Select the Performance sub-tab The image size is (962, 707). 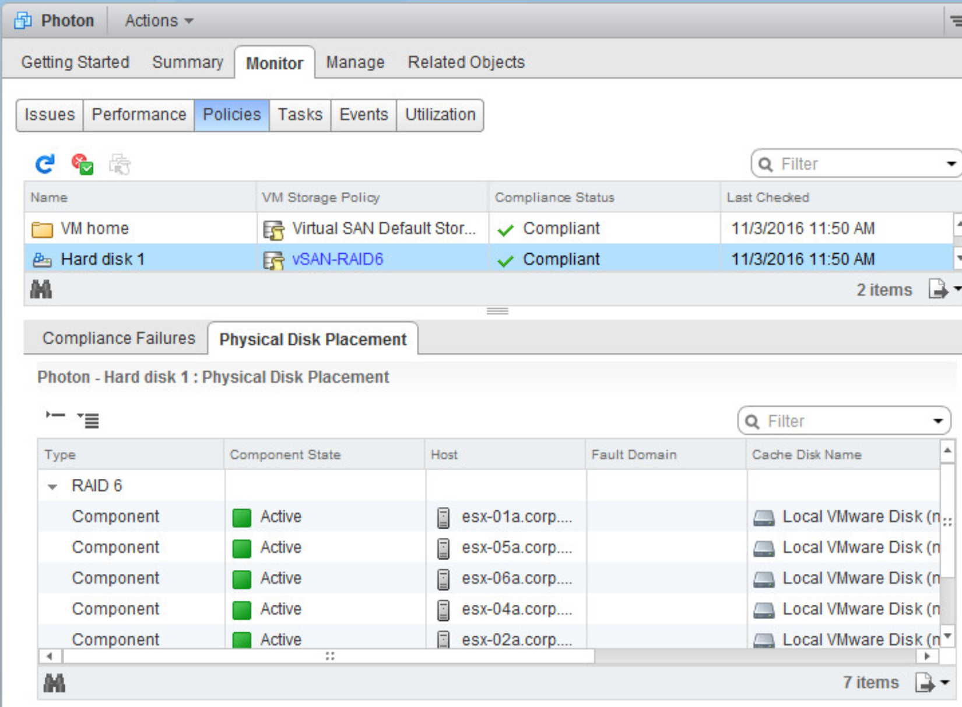139,115
